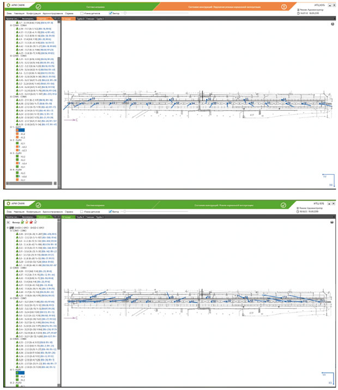Viewport: 338px width, 390px height.
Task: Open the Группы экс... panel tab in lower window
Action: 13,217
